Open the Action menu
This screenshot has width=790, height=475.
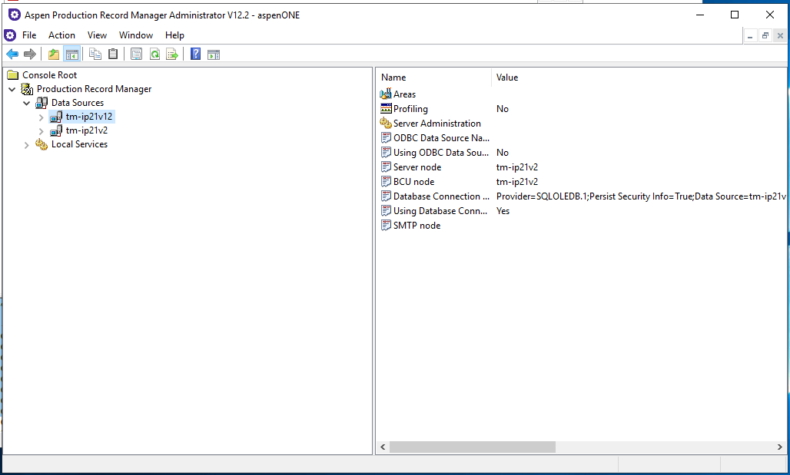pyautogui.click(x=61, y=35)
